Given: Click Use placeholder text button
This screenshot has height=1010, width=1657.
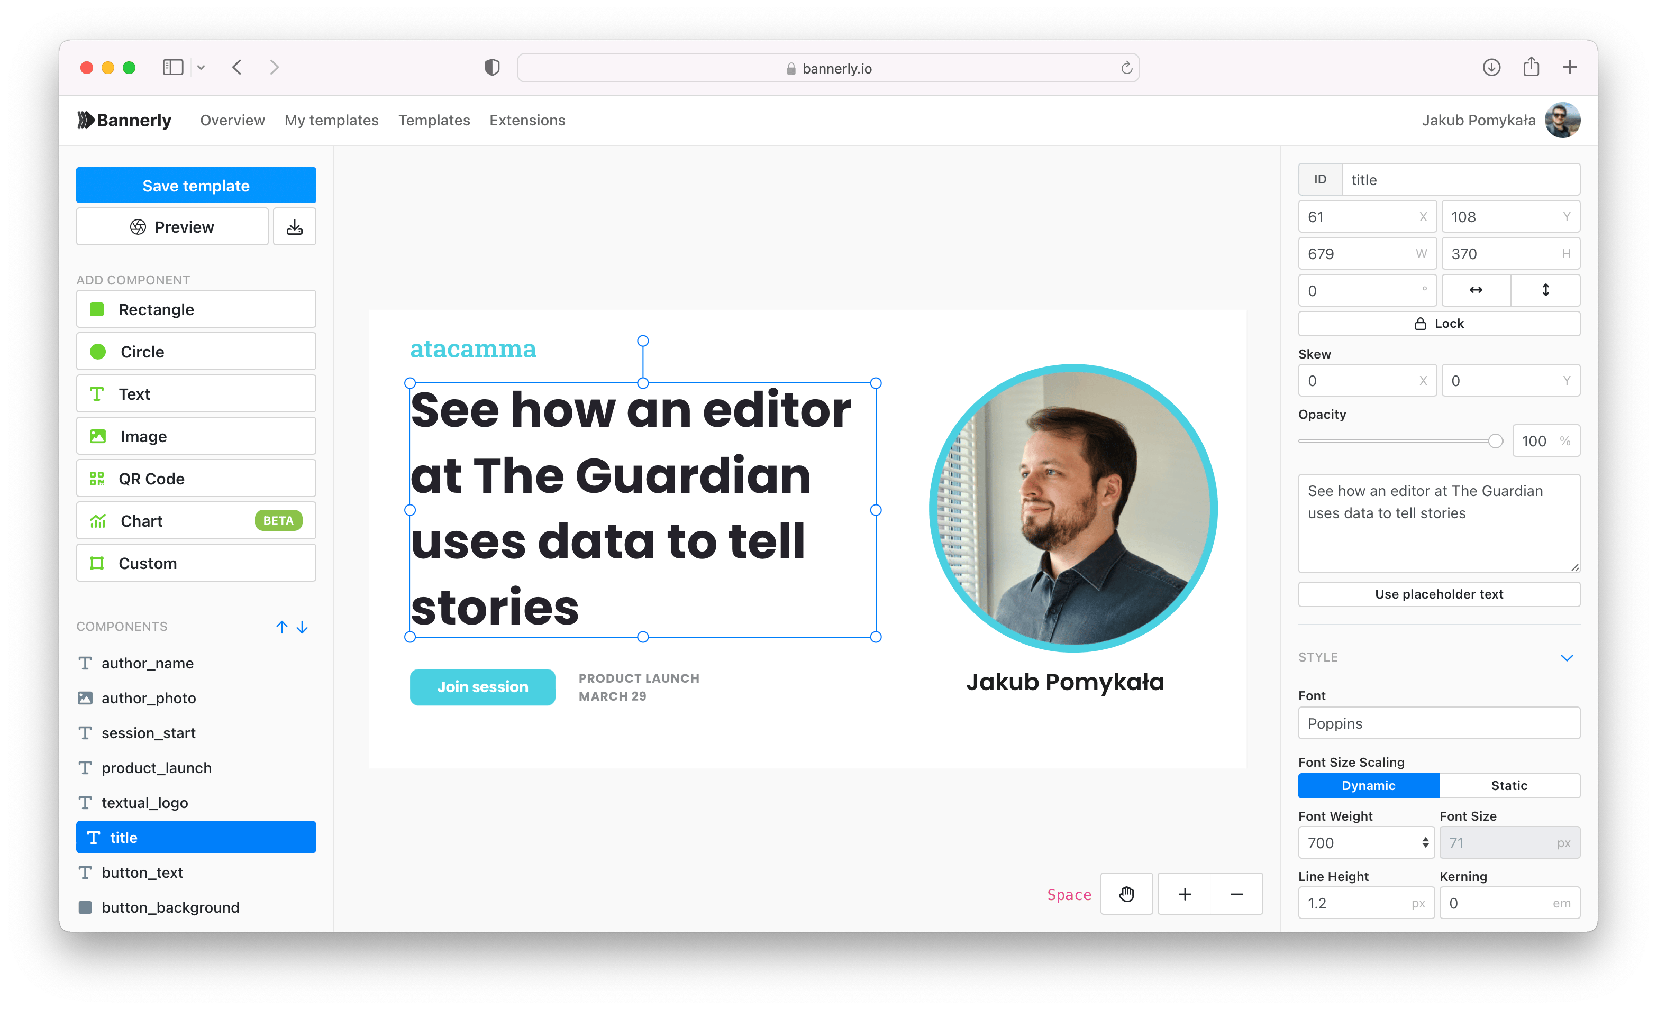Looking at the screenshot, I should point(1439,594).
